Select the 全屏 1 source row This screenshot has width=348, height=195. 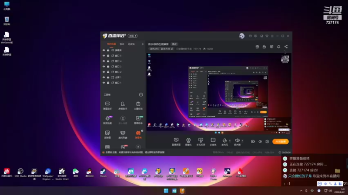point(123,78)
